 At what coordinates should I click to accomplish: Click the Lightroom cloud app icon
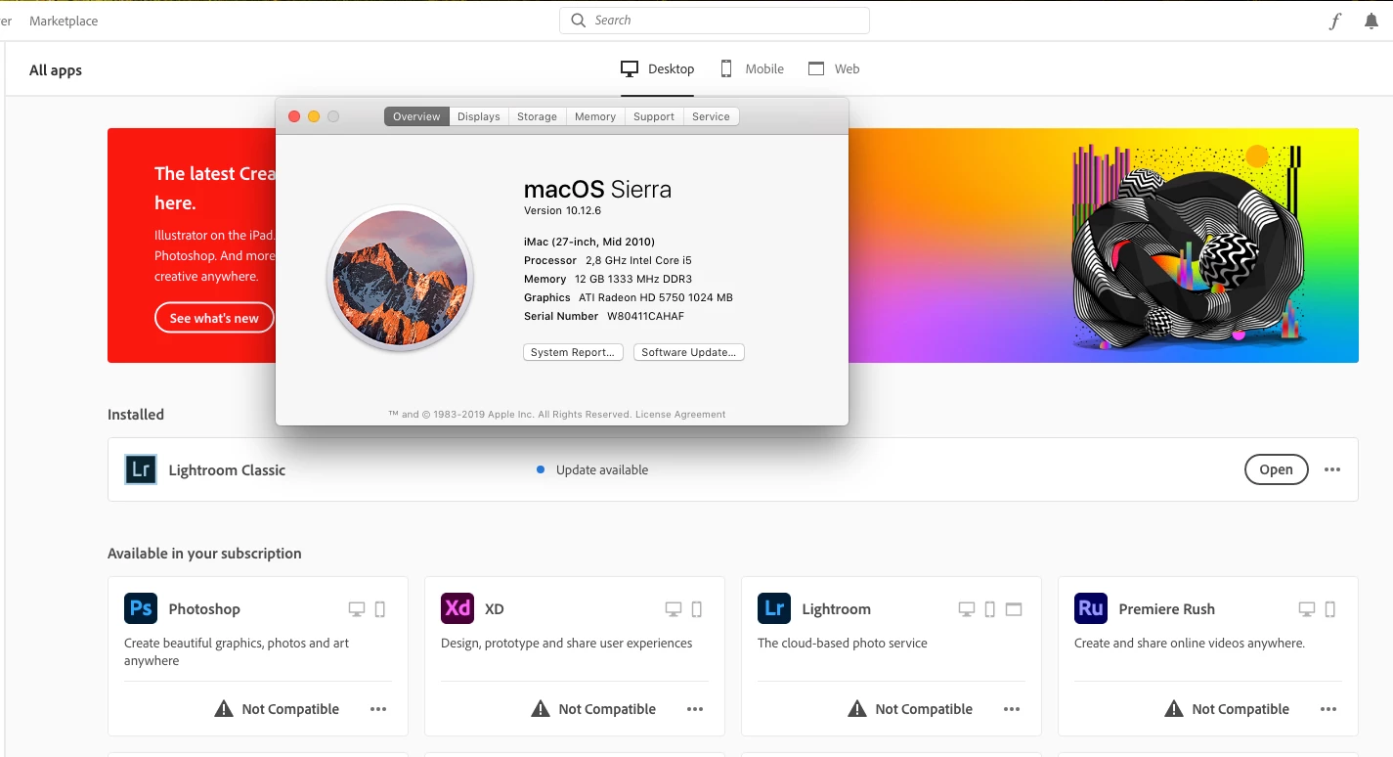click(x=774, y=608)
